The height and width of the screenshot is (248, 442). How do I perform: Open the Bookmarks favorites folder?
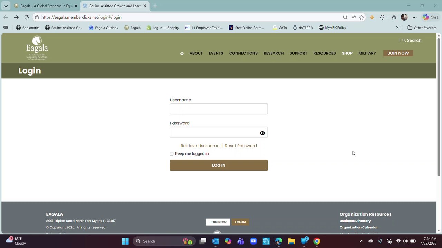tap(28, 28)
